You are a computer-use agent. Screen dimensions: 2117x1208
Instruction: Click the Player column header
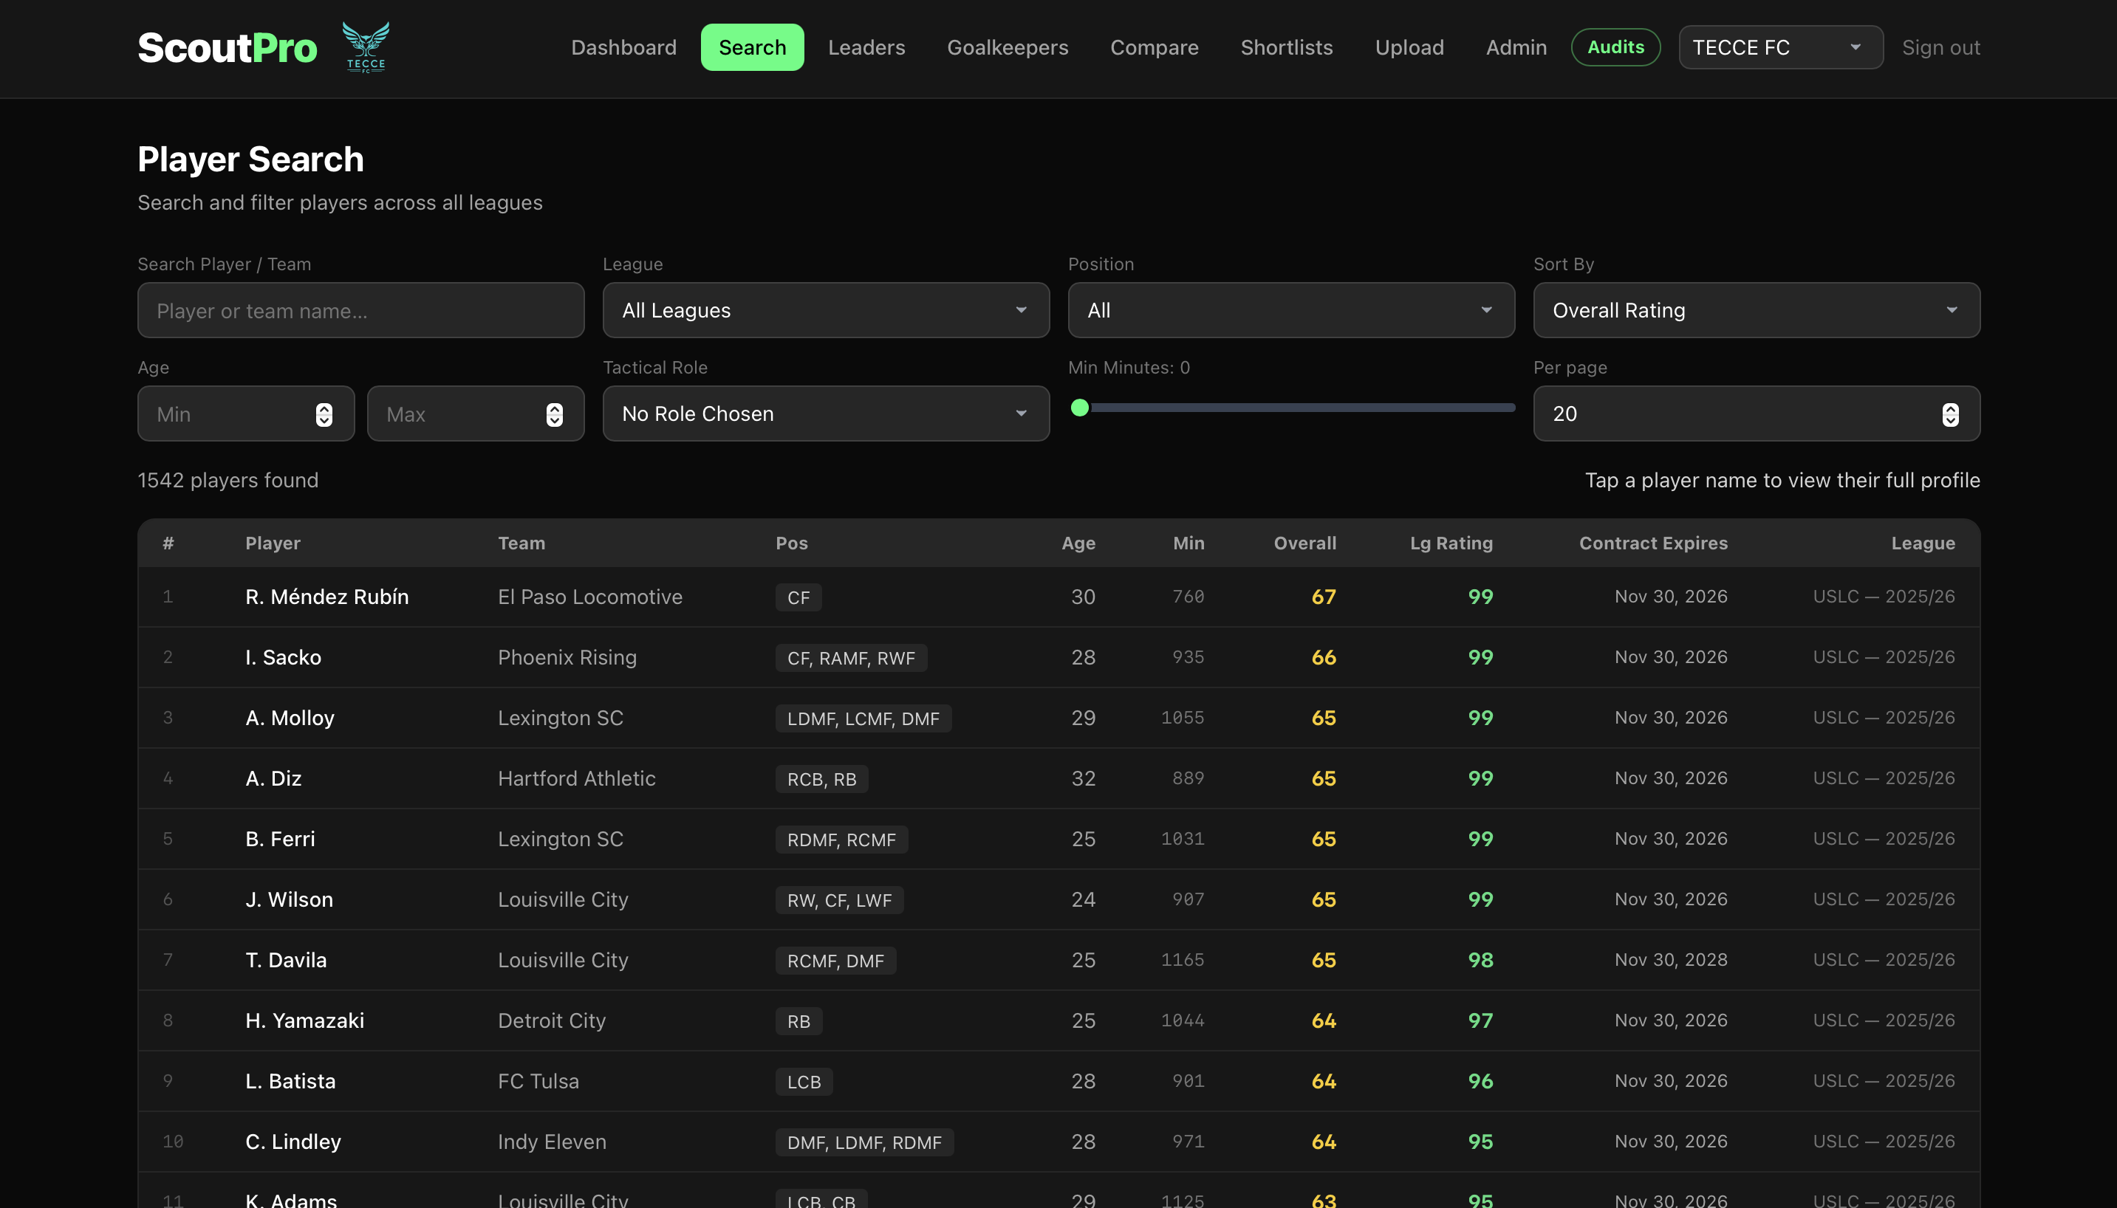tap(273, 543)
